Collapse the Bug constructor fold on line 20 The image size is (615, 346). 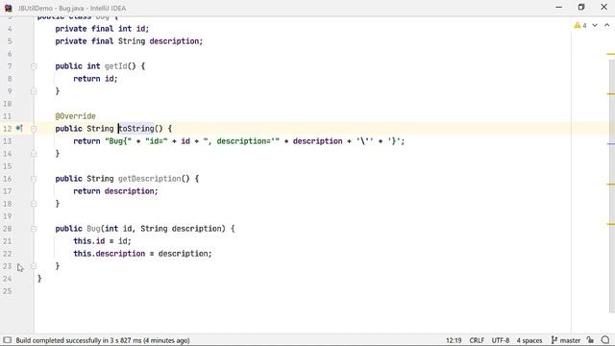click(x=34, y=229)
